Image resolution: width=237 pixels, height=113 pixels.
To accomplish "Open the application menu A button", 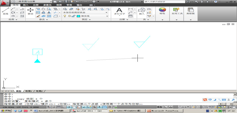I will [5, 3].
